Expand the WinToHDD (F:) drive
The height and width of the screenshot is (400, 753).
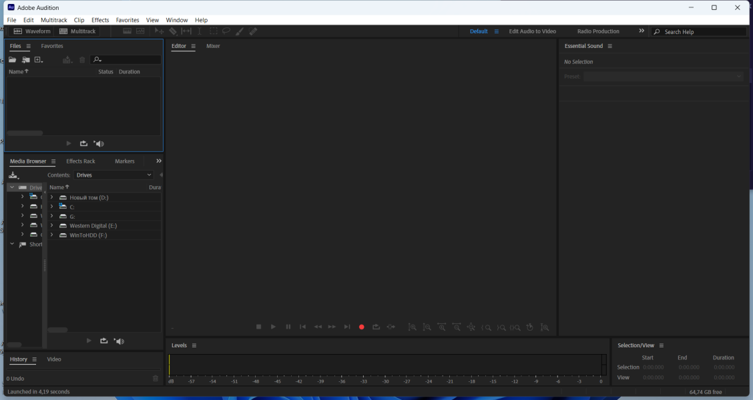click(52, 235)
